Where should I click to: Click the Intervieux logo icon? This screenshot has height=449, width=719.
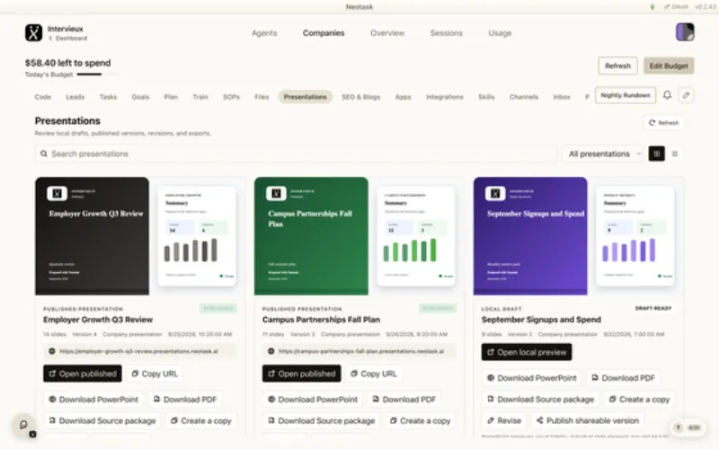[x=33, y=33]
